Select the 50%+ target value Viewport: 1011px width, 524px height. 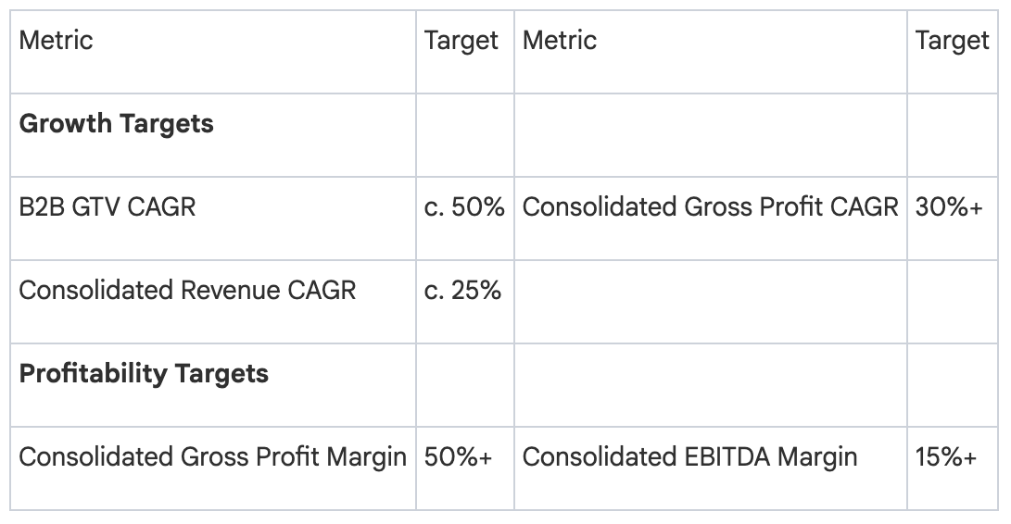[458, 457]
